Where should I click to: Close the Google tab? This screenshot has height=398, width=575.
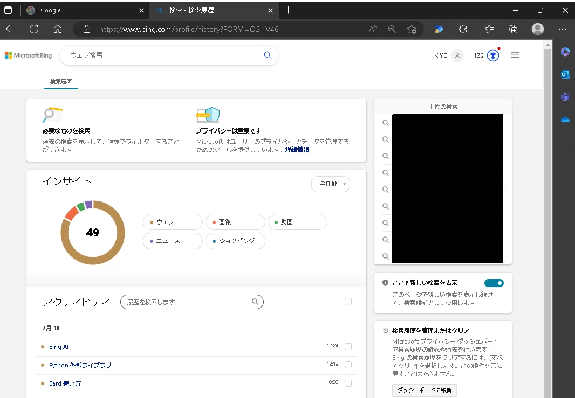[141, 11]
